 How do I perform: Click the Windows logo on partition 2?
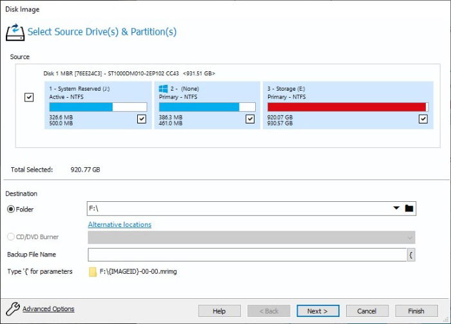(163, 89)
